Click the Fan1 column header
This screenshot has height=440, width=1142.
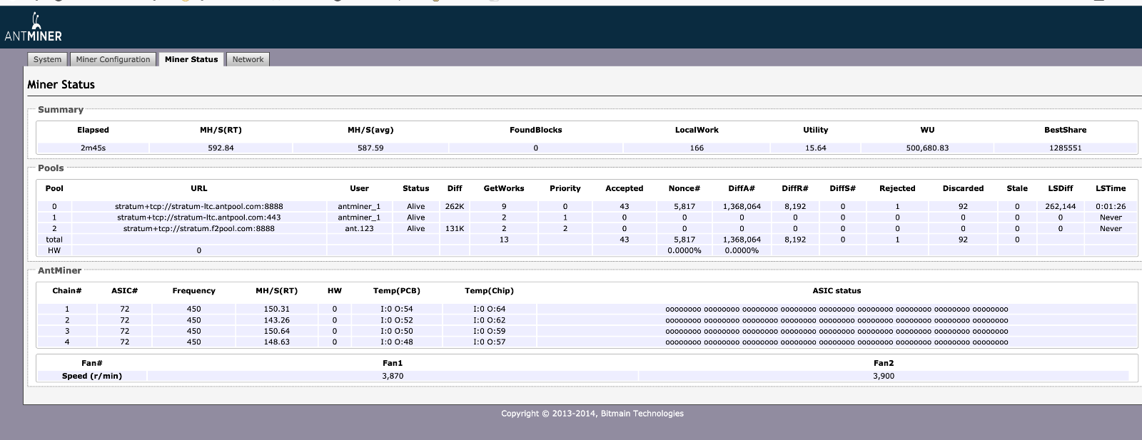[393, 363]
